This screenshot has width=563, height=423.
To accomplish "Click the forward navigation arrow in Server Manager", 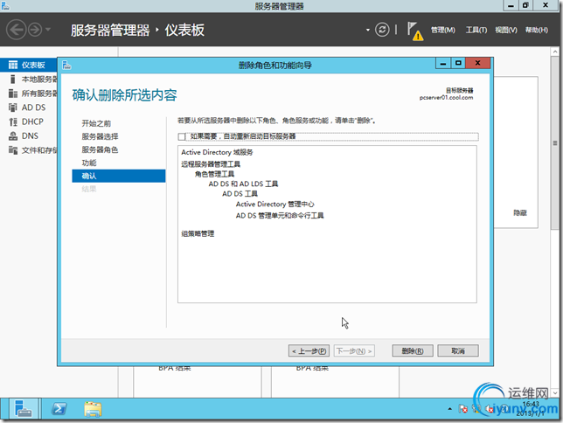I will pyautogui.click(x=35, y=30).
